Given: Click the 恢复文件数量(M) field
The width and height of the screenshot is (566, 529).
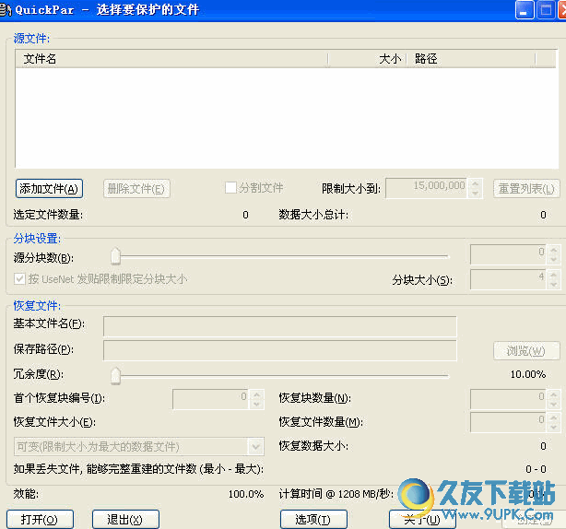Looking at the screenshot, I should pyautogui.click(x=508, y=422).
